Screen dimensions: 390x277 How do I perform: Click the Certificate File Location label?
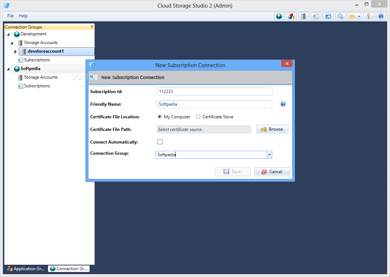click(x=115, y=117)
